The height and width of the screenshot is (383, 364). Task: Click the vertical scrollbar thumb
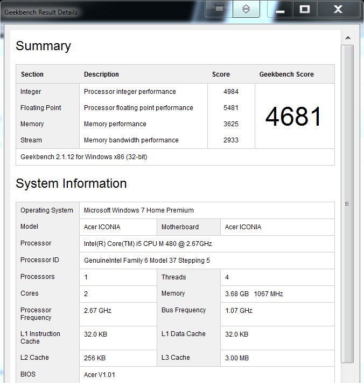pos(347,204)
